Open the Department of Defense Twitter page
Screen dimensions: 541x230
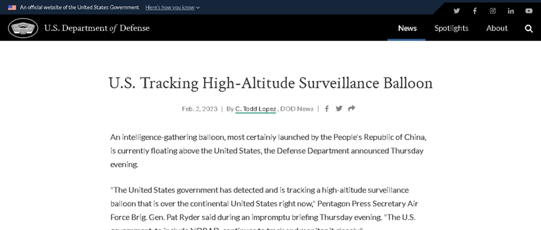(457, 11)
